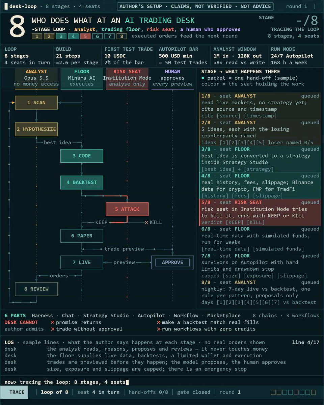
Task: Click the APPROVE box in the human lane
Action: point(172,263)
